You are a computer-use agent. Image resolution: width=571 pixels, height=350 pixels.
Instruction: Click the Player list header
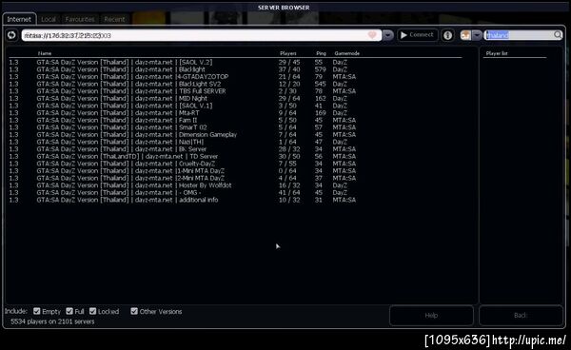coord(497,53)
